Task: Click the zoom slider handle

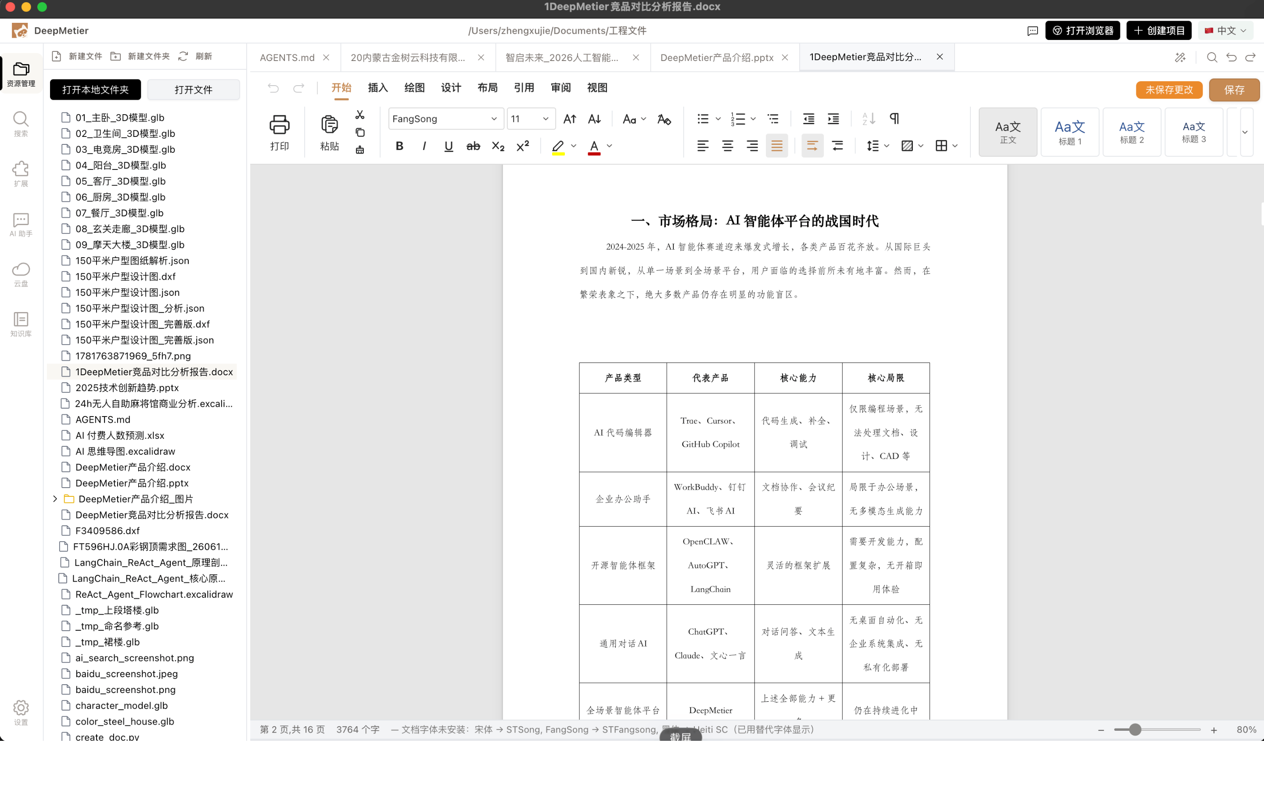Action: click(x=1135, y=730)
